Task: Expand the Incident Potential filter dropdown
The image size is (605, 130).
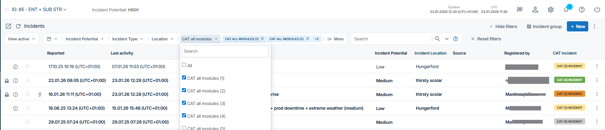Action: click(x=85, y=39)
